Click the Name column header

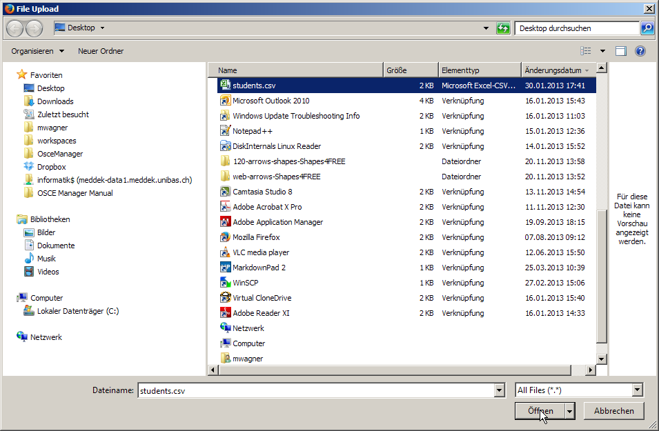(295, 70)
